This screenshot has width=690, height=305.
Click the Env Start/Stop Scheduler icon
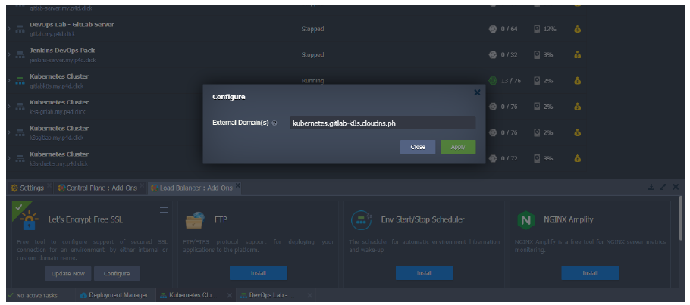tap(361, 219)
